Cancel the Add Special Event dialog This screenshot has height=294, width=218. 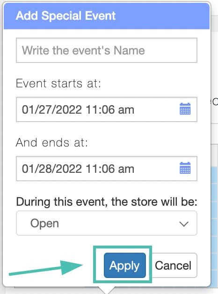(x=173, y=265)
